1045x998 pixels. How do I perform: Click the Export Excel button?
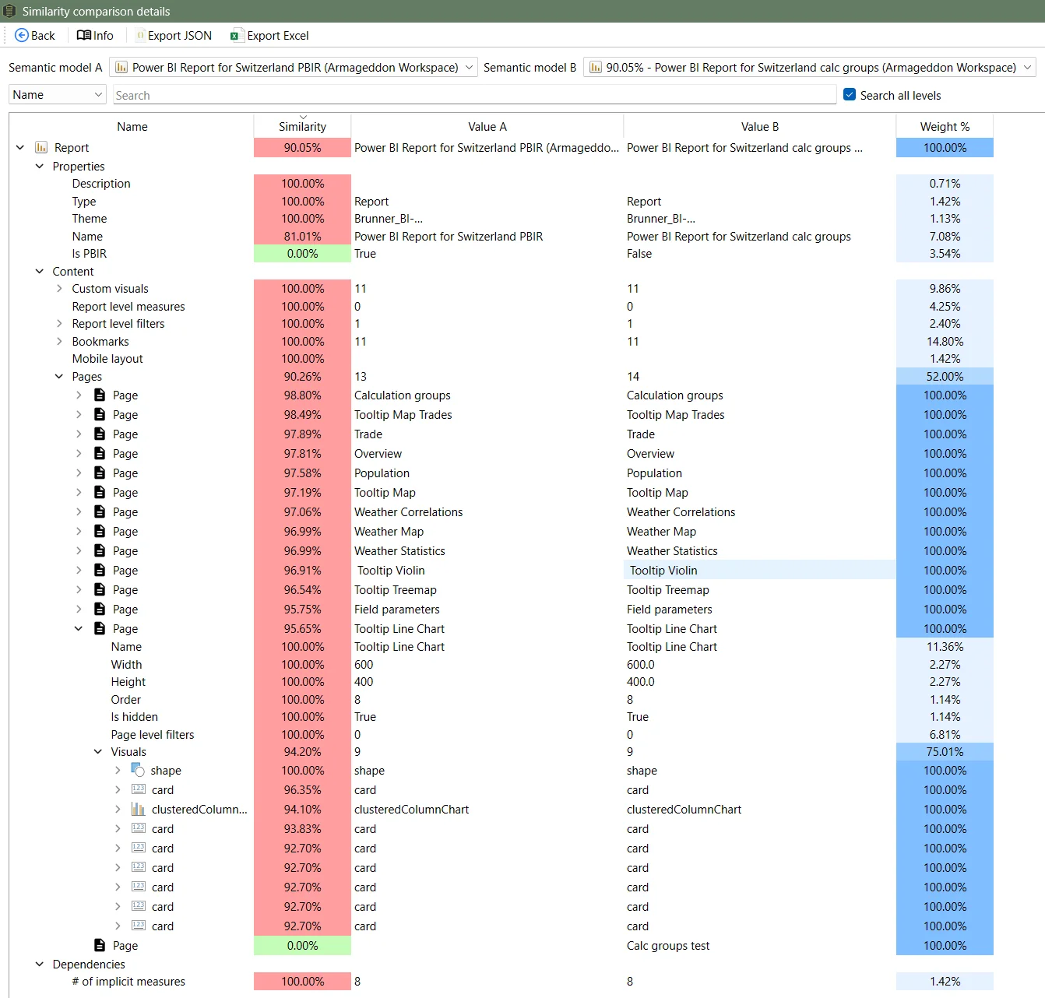pyautogui.click(x=269, y=36)
